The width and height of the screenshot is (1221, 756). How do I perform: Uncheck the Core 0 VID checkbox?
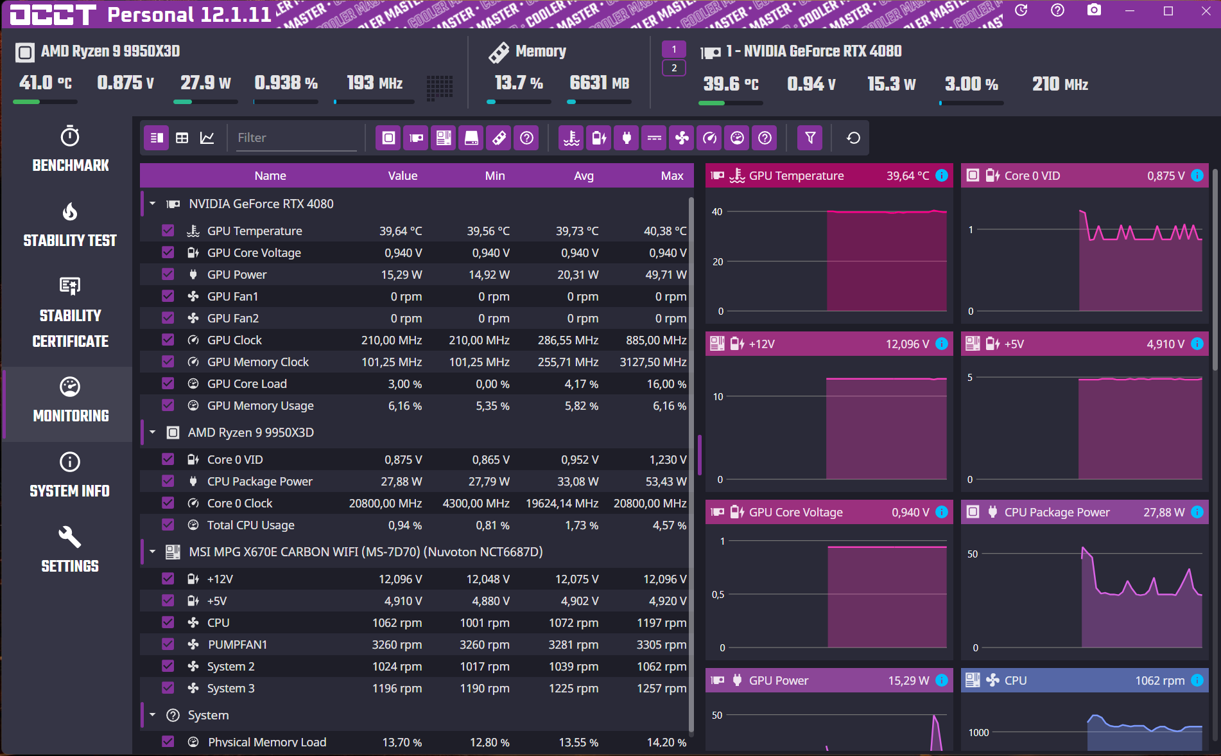[x=168, y=459]
